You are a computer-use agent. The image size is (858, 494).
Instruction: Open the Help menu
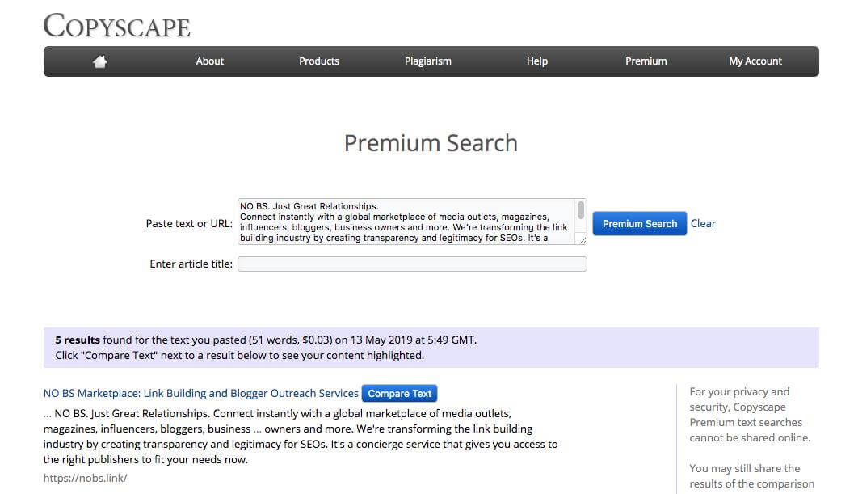click(536, 61)
